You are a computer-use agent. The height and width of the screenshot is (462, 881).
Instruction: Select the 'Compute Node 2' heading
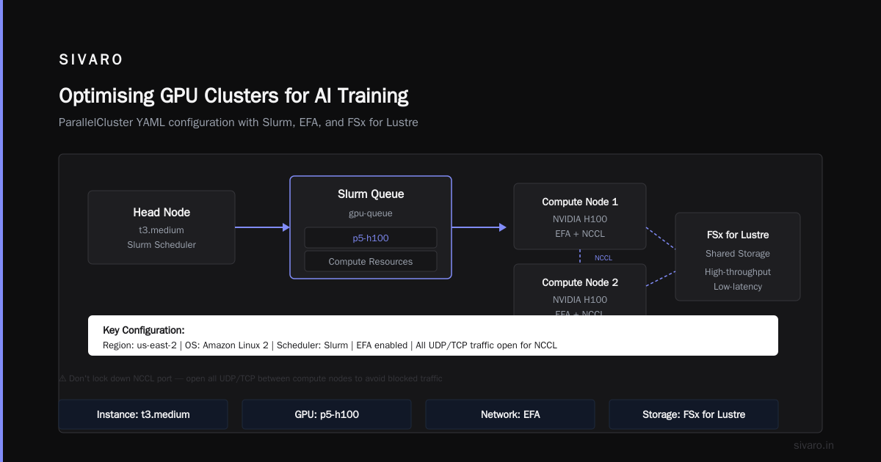pos(580,282)
